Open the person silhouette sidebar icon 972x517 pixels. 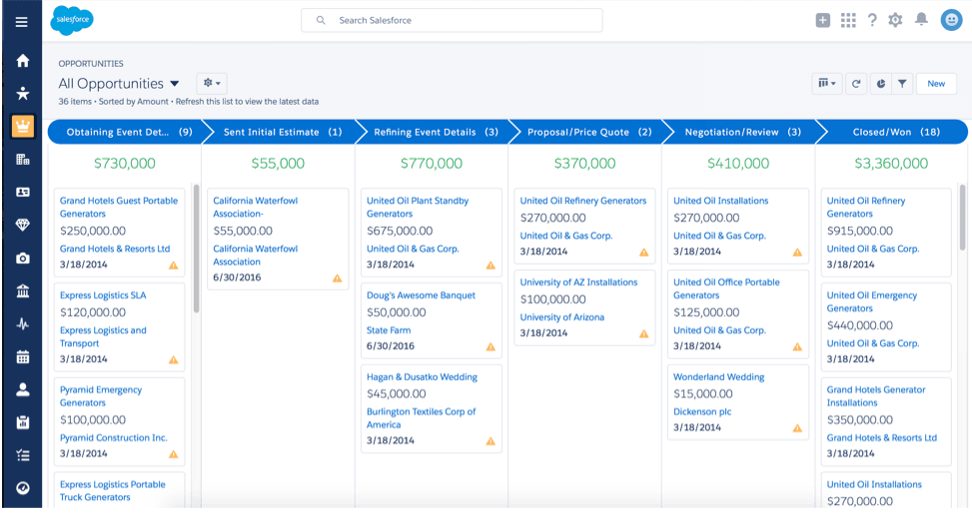point(22,389)
